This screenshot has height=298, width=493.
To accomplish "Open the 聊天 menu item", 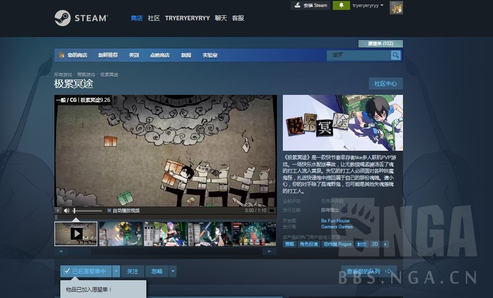I will [x=221, y=18].
